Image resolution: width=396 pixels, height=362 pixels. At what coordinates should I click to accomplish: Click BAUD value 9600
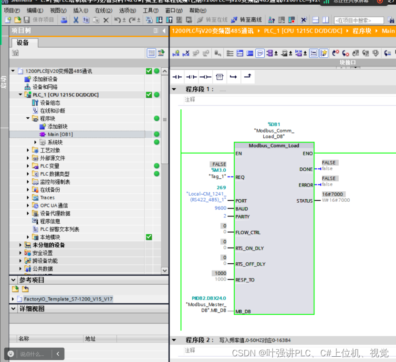coord(220,208)
